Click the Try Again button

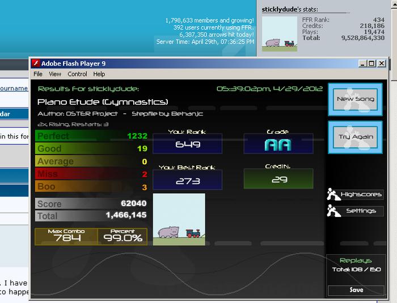click(355, 137)
